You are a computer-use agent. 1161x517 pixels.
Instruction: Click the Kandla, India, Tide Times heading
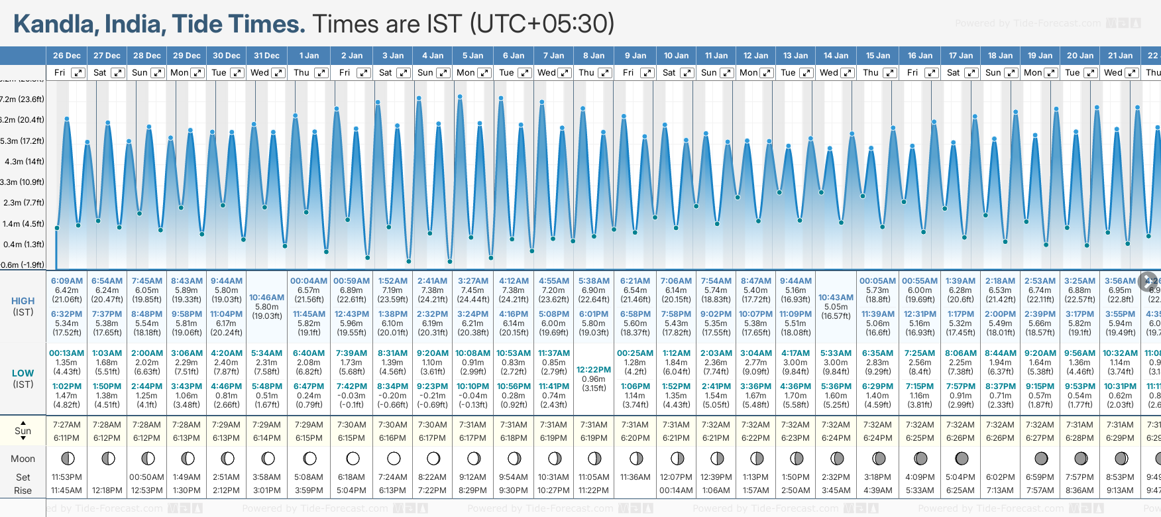[159, 24]
